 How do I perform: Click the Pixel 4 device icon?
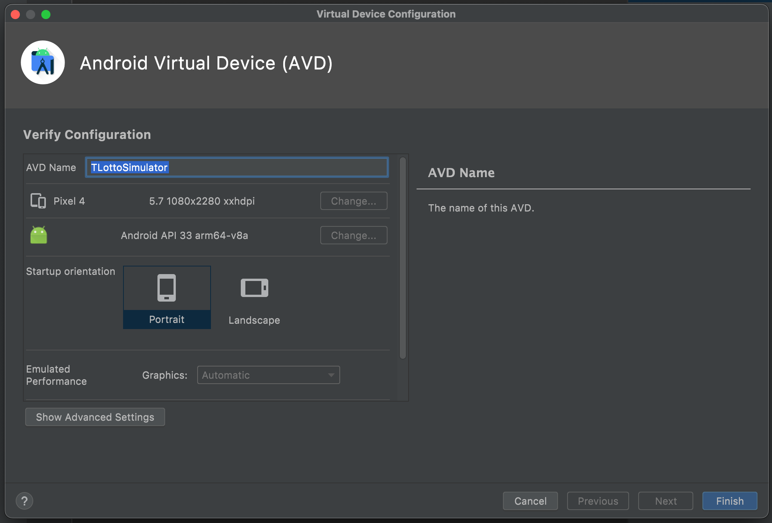(38, 201)
